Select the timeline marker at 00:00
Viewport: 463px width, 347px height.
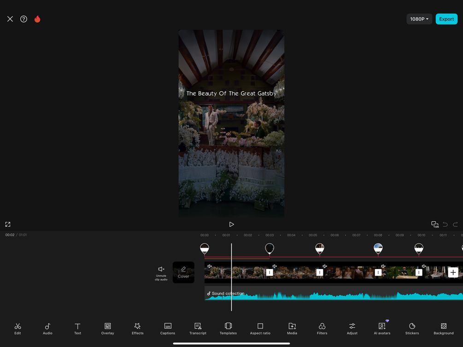pyautogui.click(x=205, y=249)
